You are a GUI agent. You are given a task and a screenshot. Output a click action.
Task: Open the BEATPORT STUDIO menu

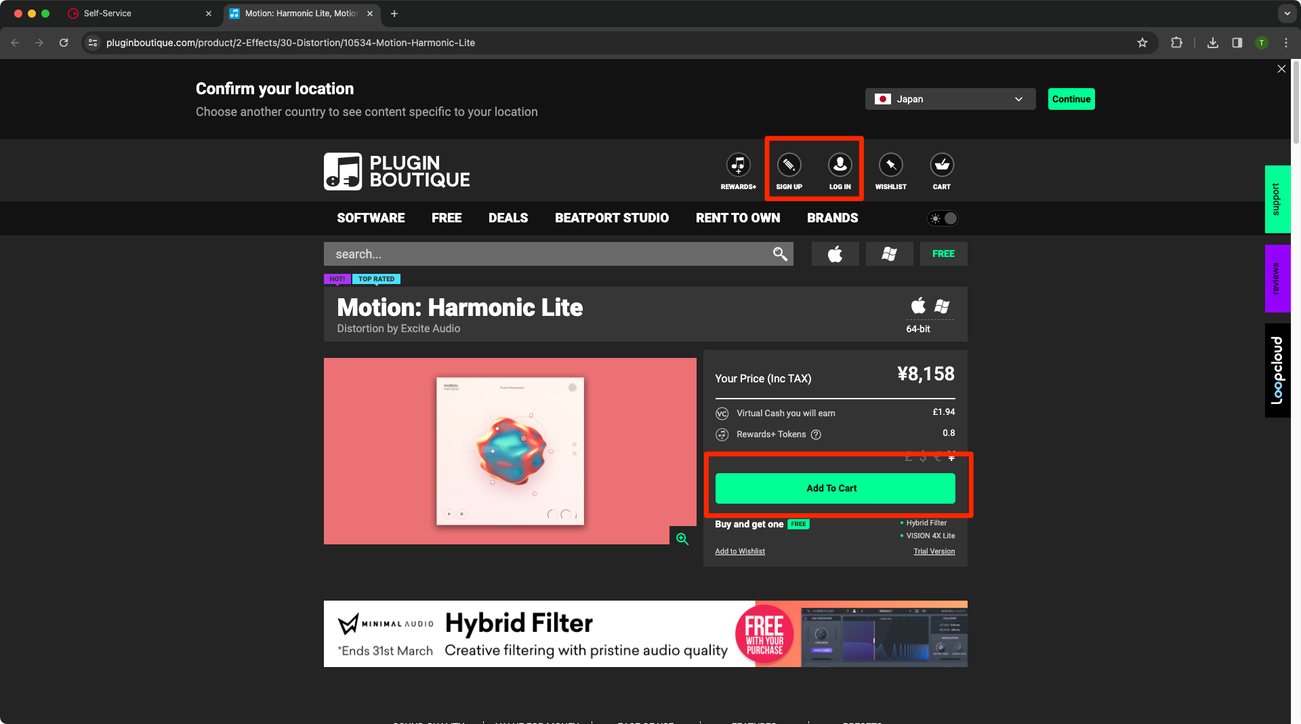[612, 218]
